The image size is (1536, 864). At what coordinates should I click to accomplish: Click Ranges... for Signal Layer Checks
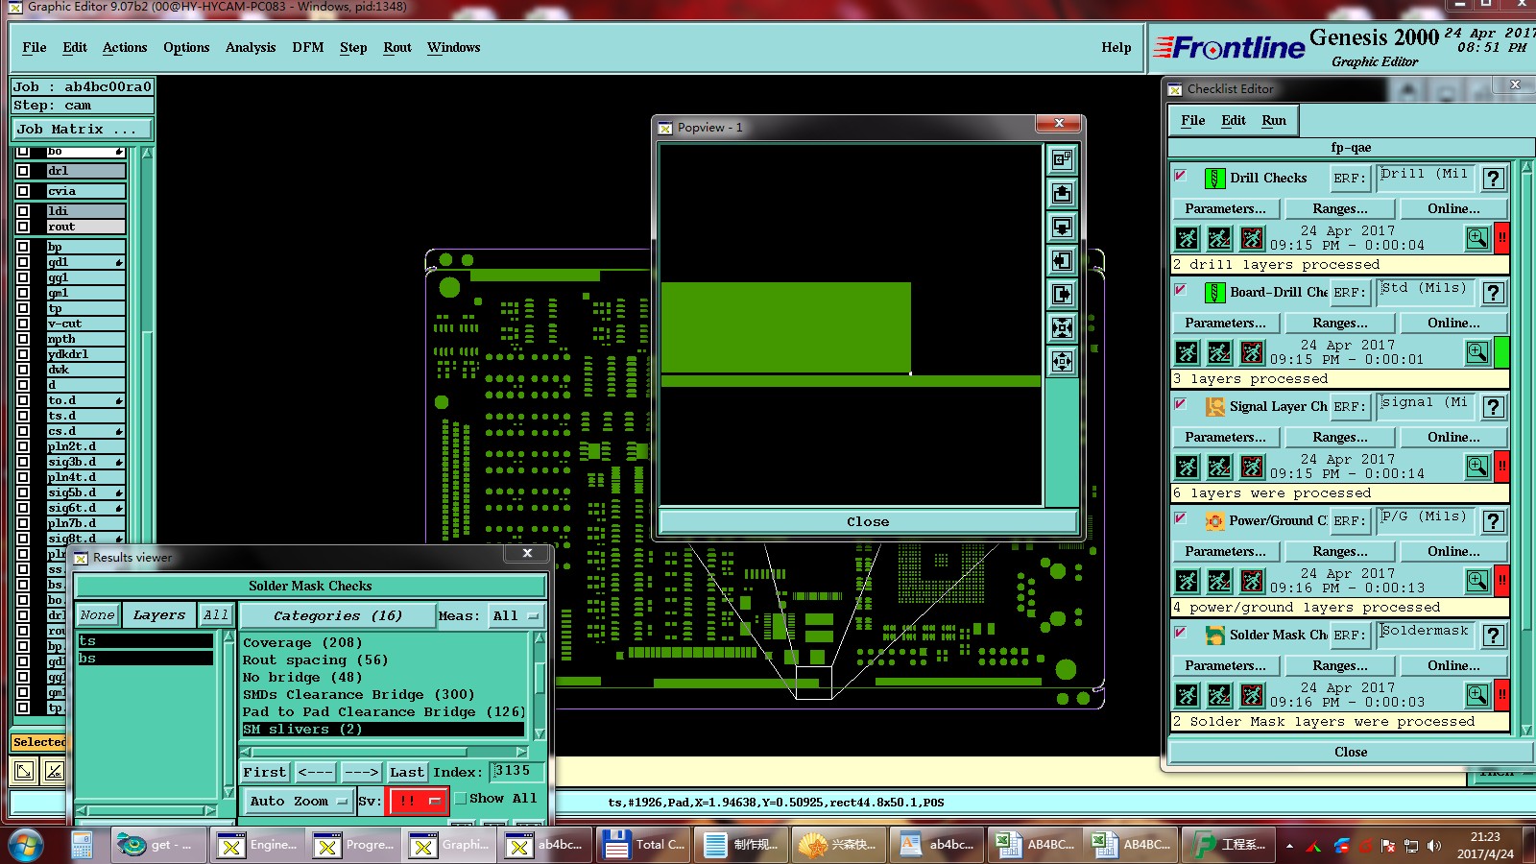1340,437
